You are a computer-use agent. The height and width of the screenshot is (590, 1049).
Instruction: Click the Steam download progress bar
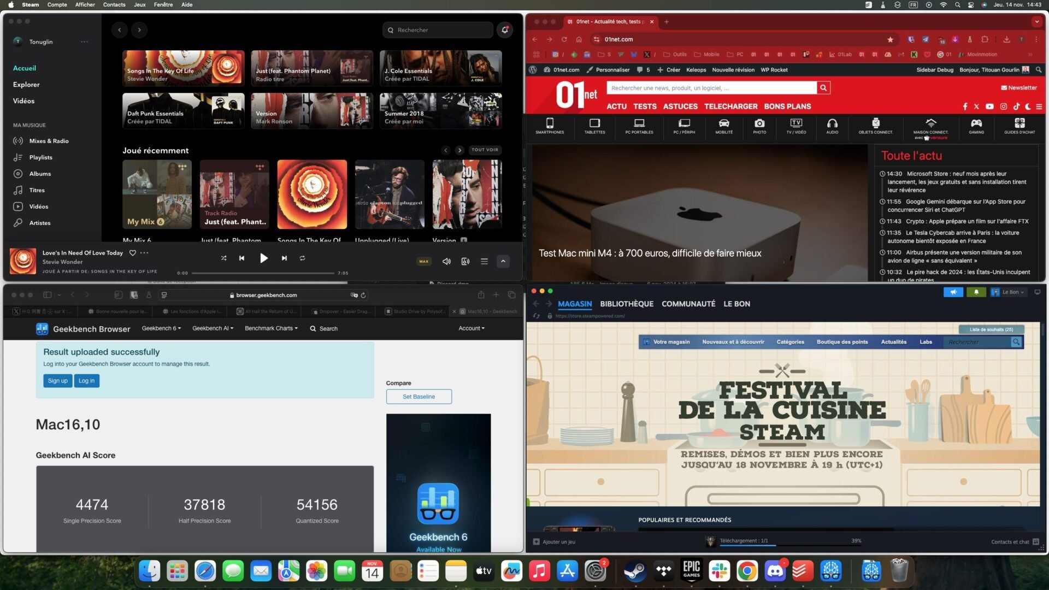(791, 545)
